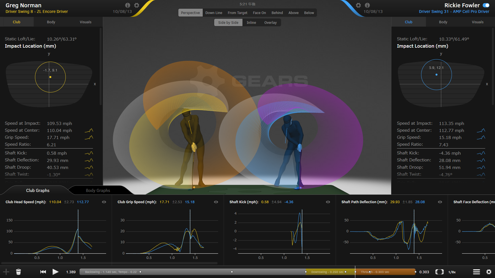
Task: Graph Greg Norman's Speed at Center
Action: [x=89, y=131]
